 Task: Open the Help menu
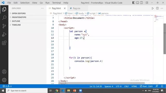66,3
